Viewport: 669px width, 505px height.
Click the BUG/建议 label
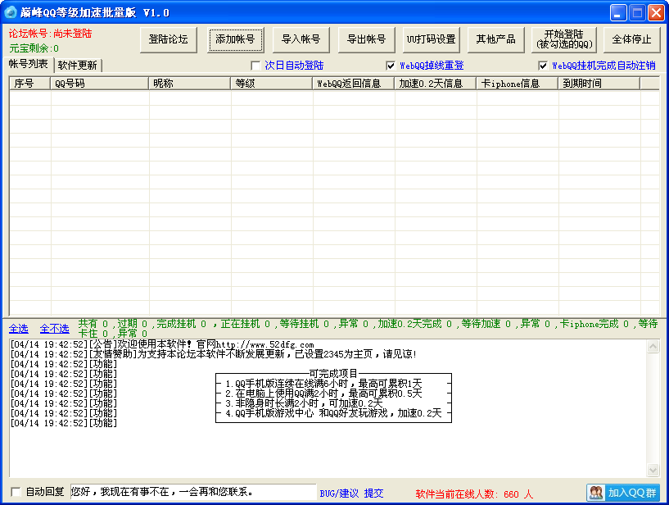339,494
